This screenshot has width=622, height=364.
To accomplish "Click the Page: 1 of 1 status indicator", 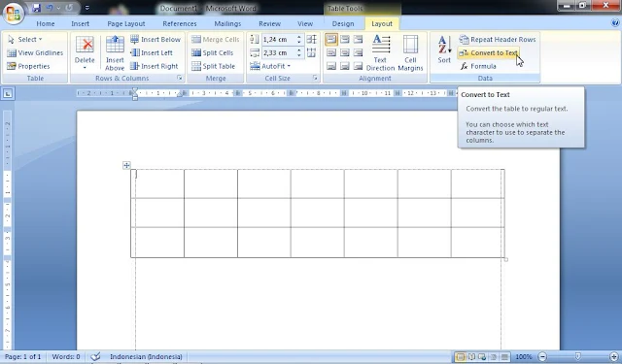I will tap(22, 356).
